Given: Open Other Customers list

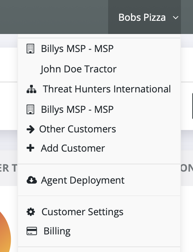Looking at the screenshot, I should point(99,129).
